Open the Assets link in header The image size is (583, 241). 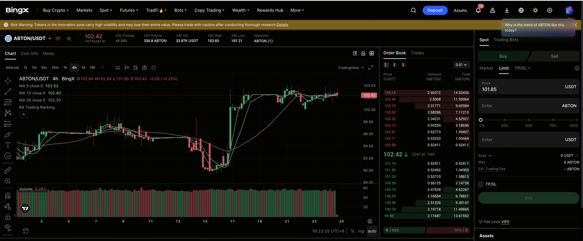coord(460,10)
